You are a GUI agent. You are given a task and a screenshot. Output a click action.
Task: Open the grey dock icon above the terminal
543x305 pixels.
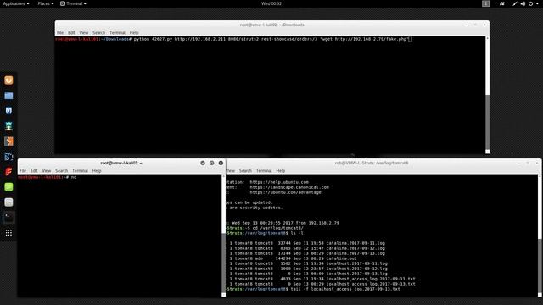coord(8,202)
